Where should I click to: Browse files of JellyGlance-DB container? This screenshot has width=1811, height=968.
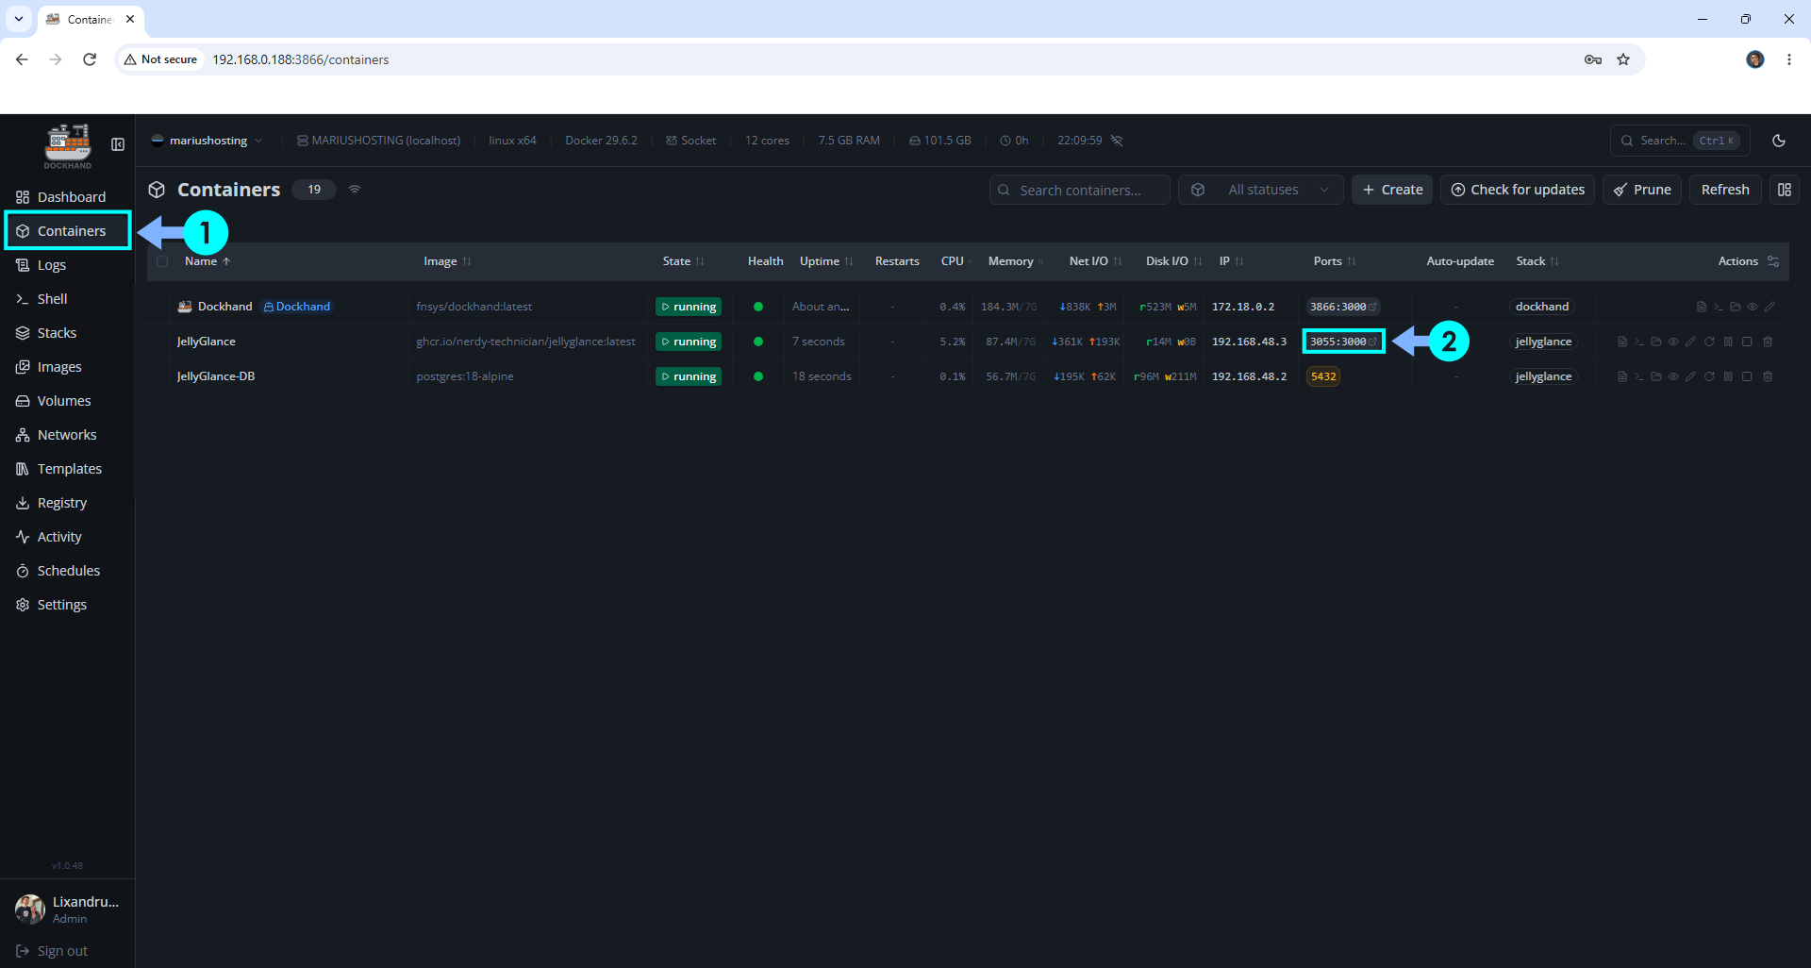pyautogui.click(x=1656, y=376)
